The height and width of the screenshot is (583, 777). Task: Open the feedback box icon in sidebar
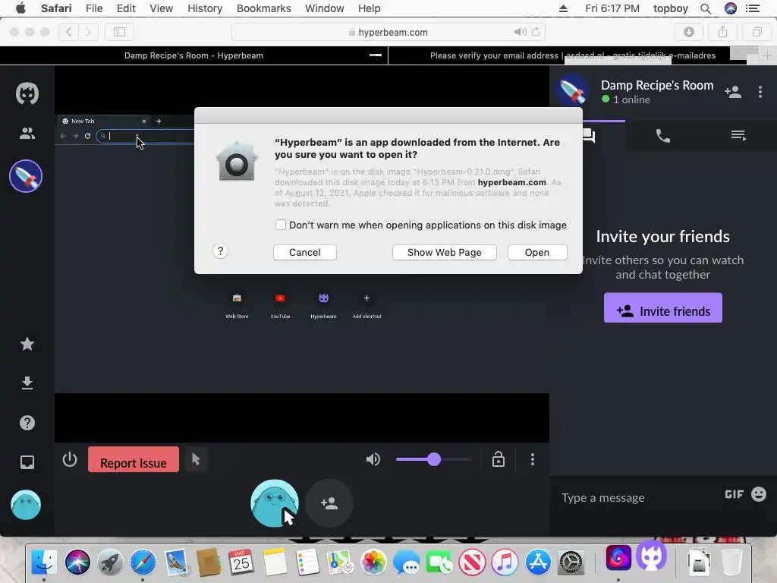(x=27, y=462)
